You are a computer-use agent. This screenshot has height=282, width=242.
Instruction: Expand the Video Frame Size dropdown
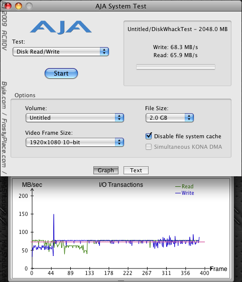[75, 142]
